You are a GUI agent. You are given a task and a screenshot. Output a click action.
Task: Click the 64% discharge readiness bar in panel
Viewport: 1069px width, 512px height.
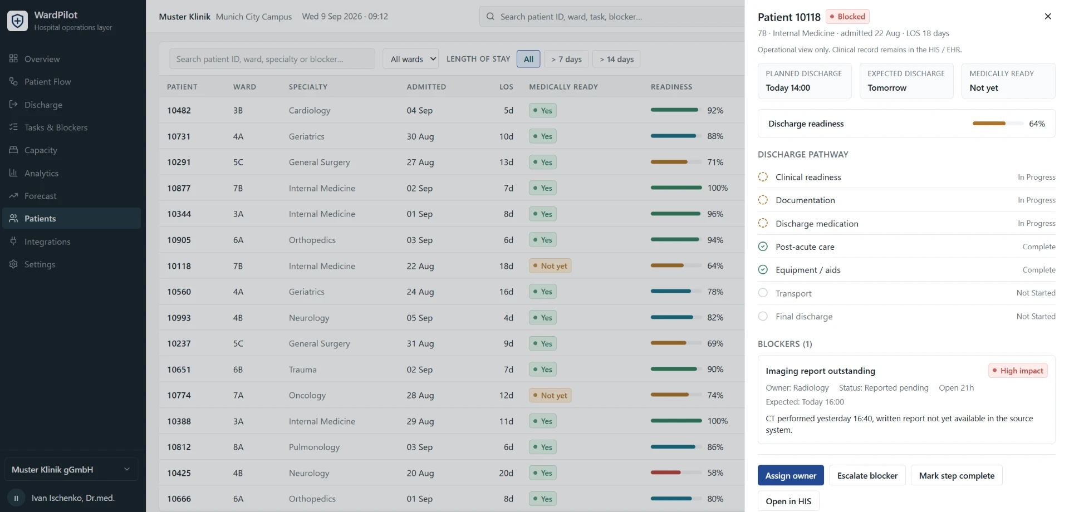click(998, 124)
